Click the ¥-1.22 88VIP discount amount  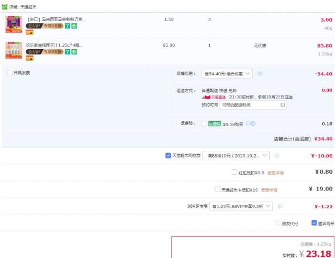(323, 207)
